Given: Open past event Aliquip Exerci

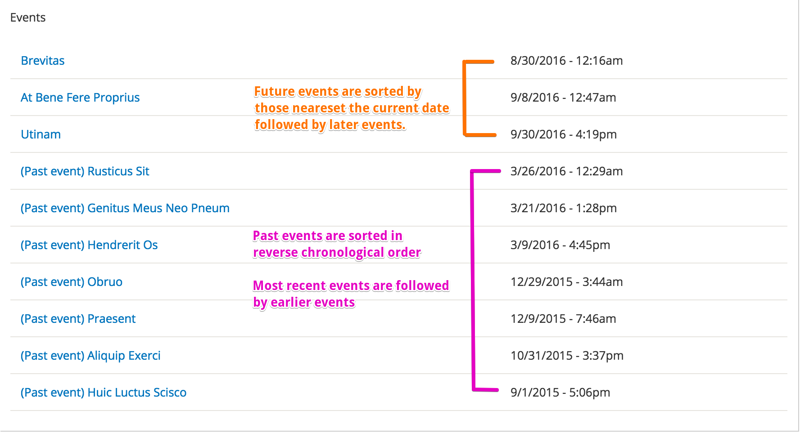Looking at the screenshot, I should coord(90,356).
